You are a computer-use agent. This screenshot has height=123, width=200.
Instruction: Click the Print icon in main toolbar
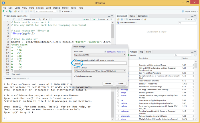(x=31, y=11)
